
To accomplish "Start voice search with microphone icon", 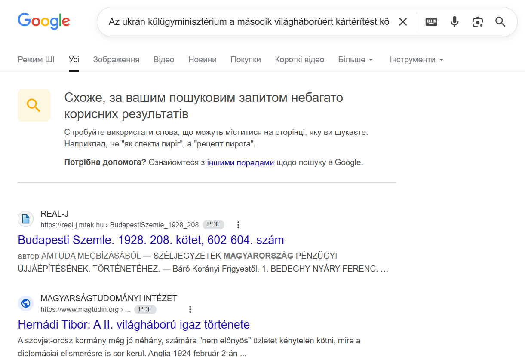I will (454, 22).
